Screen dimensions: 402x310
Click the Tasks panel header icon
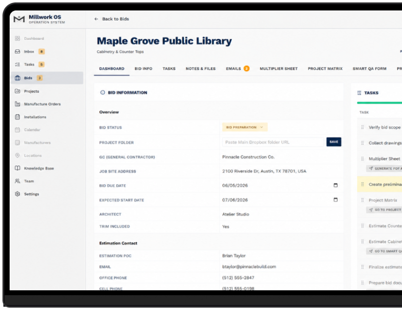359,93
